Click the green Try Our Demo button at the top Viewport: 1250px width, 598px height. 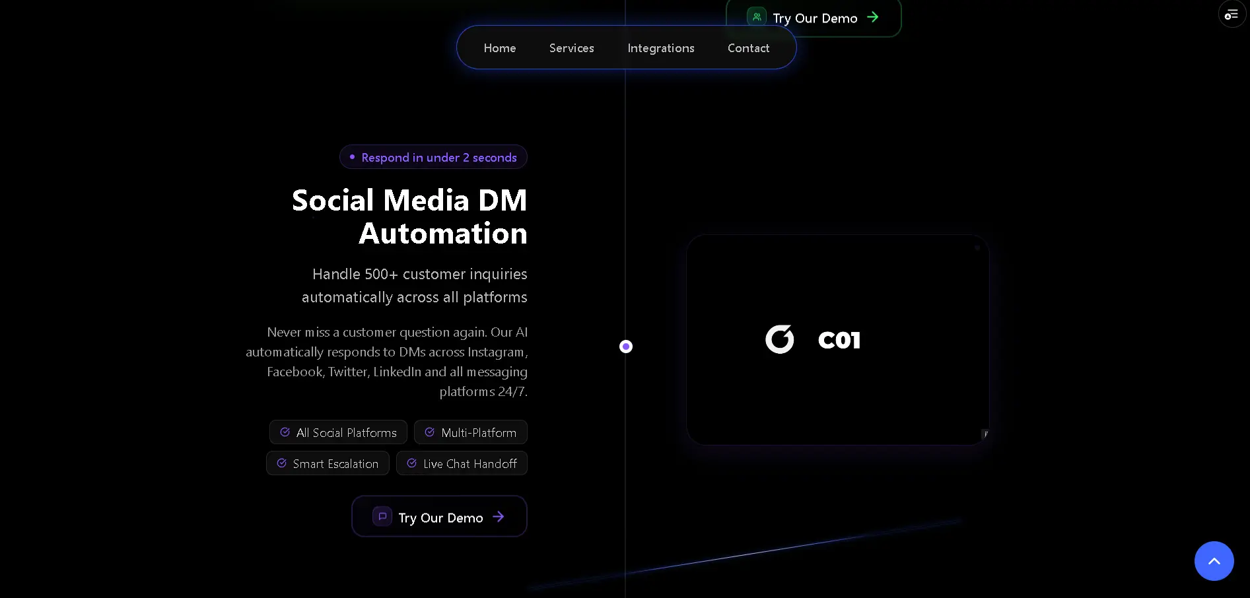click(814, 18)
